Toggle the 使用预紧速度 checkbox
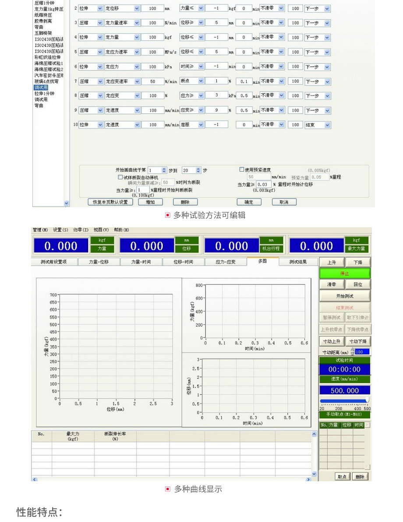 coord(241,170)
